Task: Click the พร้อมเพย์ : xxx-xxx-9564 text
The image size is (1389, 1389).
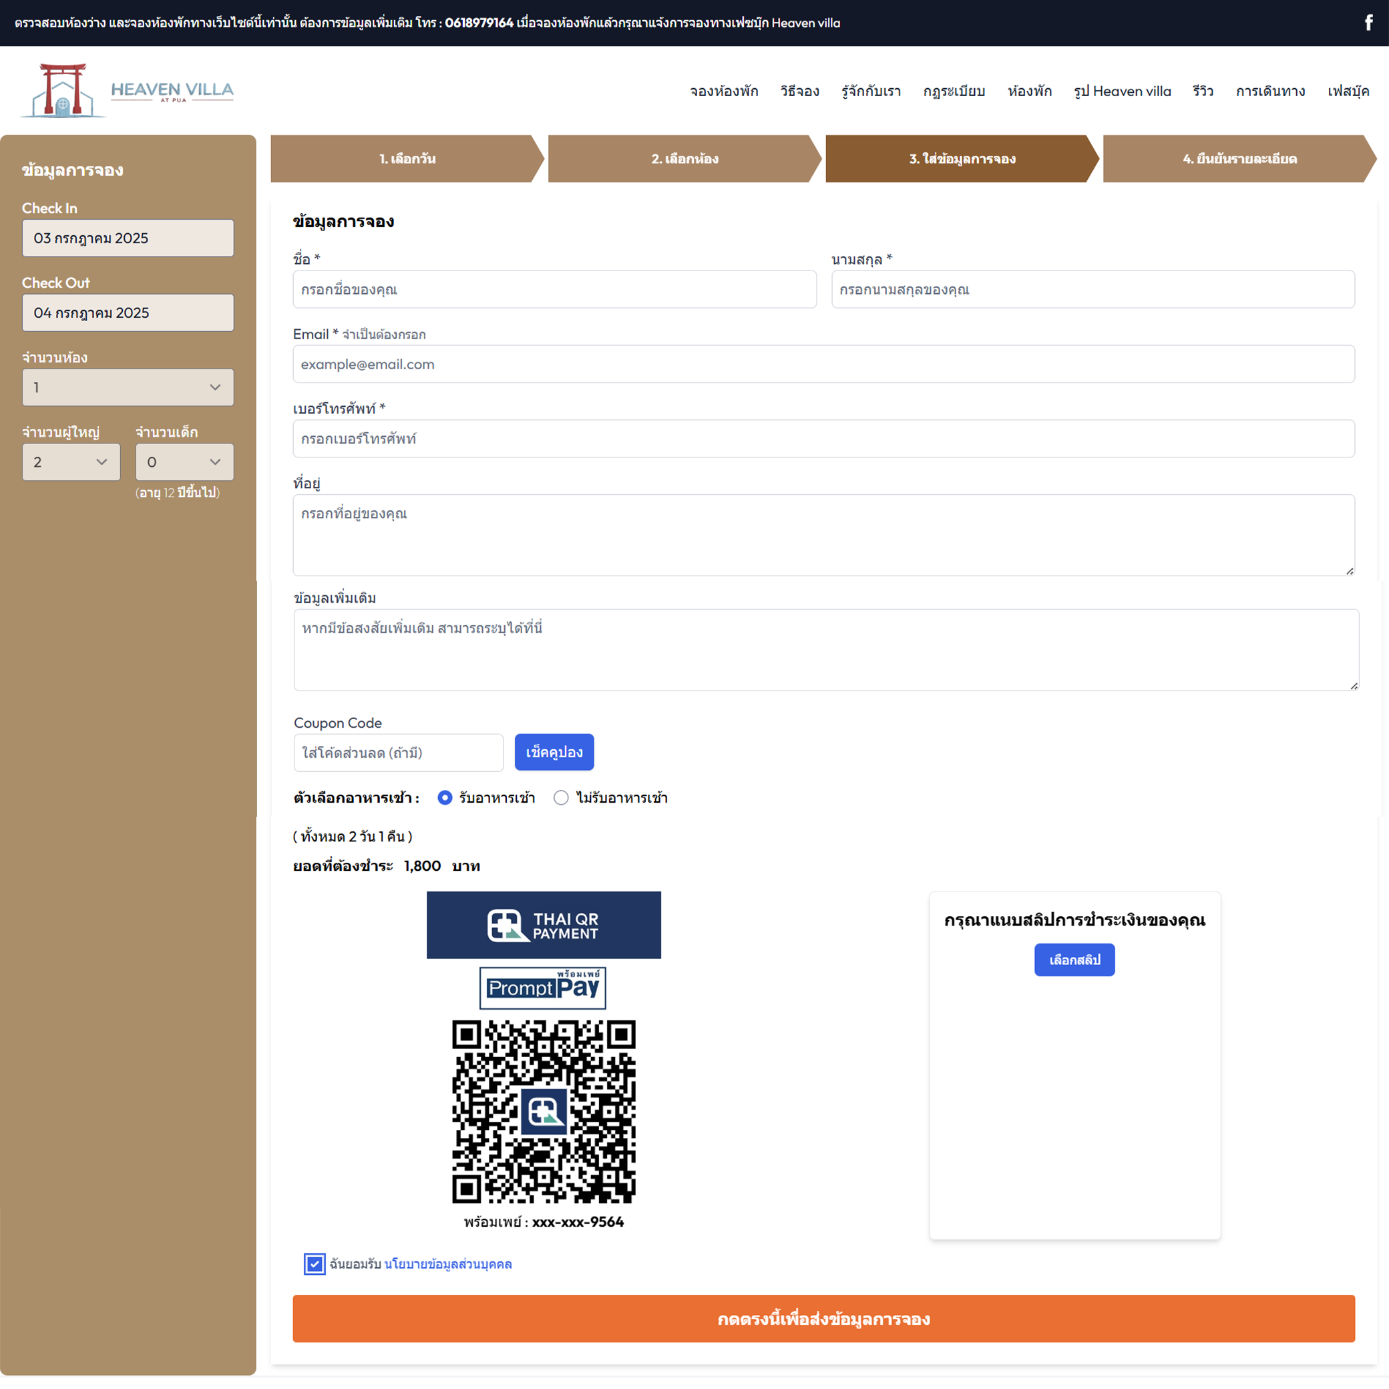Action: point(544,1222)
